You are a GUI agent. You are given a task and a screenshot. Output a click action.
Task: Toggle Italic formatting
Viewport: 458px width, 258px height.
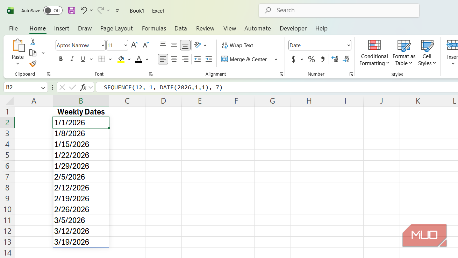[72, 59]
